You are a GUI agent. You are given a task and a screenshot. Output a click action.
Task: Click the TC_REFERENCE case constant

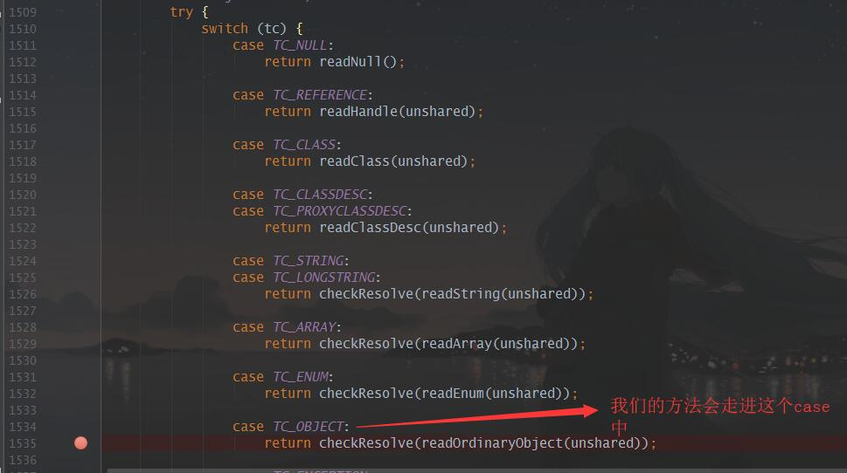320,95
